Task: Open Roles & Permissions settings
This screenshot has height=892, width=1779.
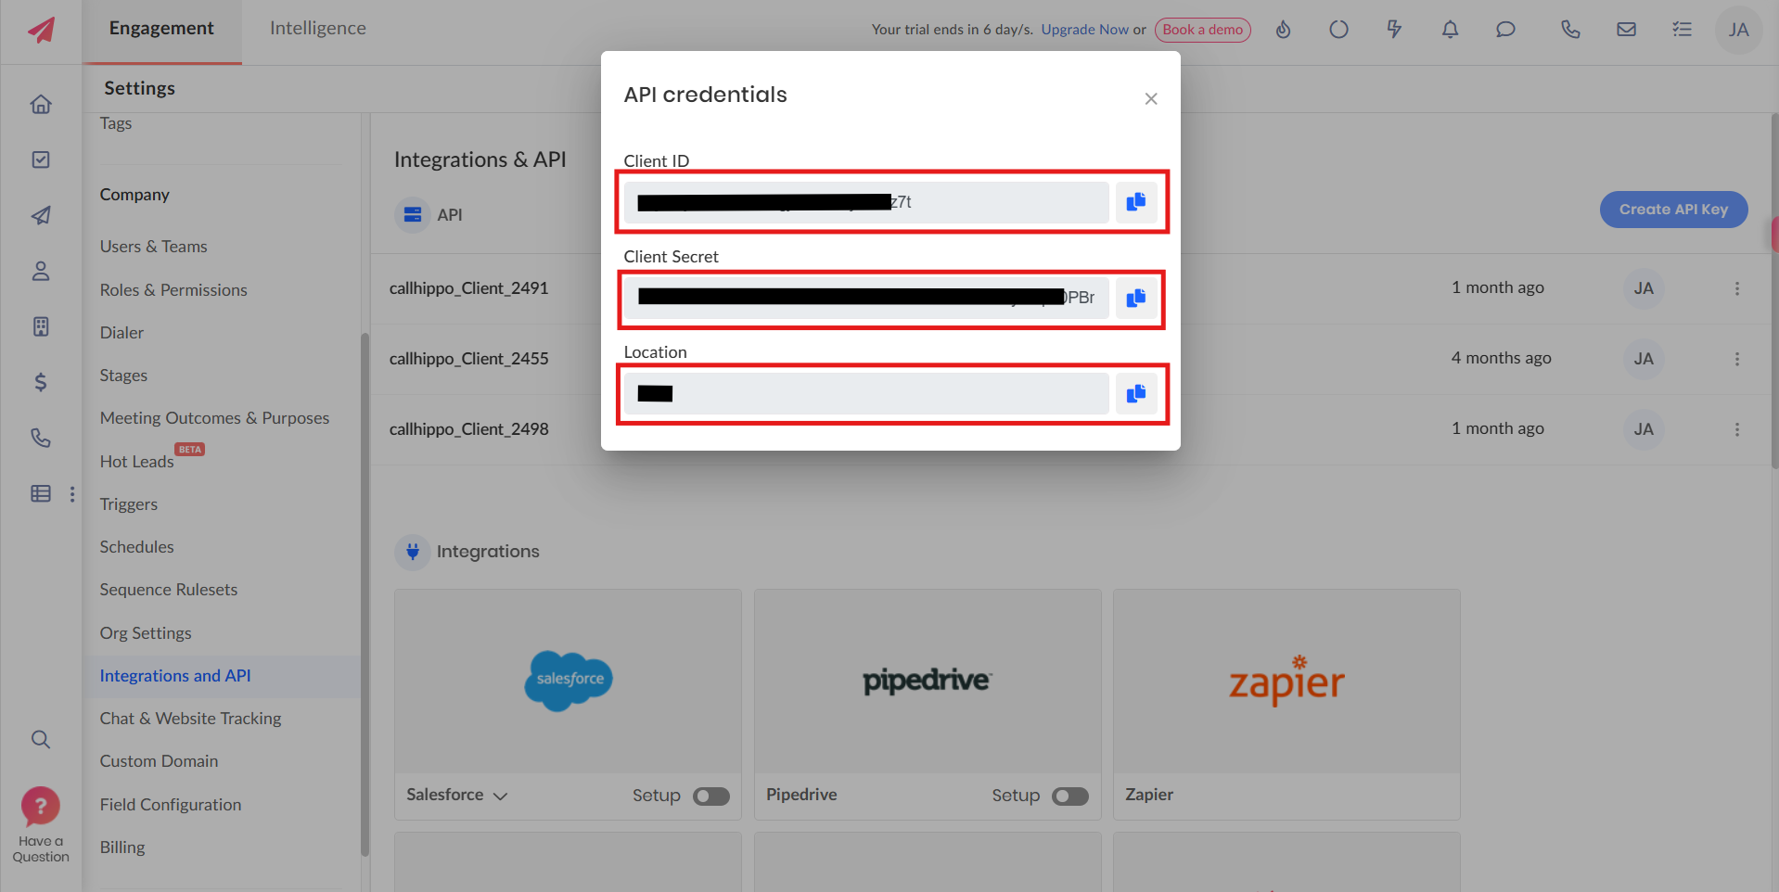Action: pyautogui.click(x=173, y=290)
